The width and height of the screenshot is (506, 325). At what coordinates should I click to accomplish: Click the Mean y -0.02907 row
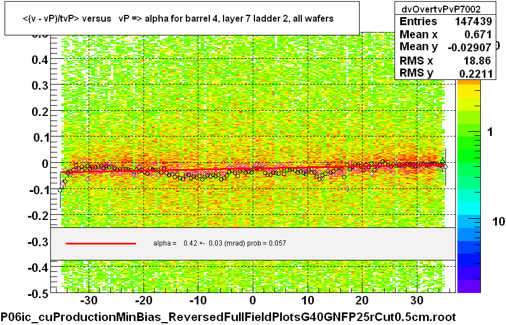(x=445, y=47)
